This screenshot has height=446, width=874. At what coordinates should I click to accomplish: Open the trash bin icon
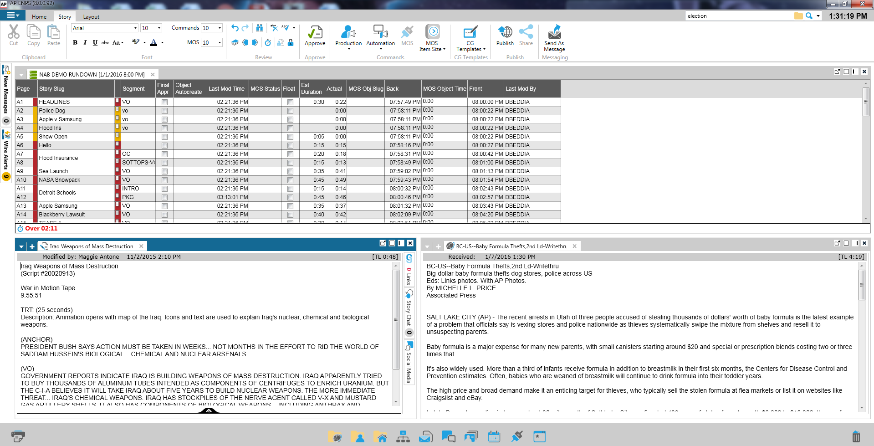coord(856,436)
